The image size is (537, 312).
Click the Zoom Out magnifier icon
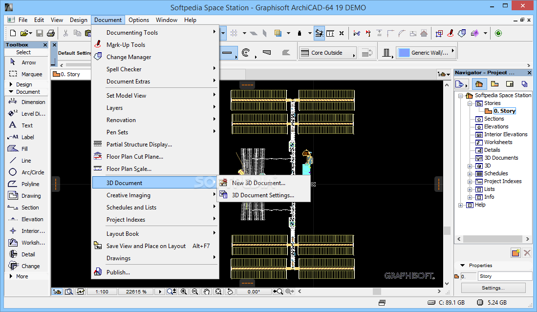tap(195, 291)
